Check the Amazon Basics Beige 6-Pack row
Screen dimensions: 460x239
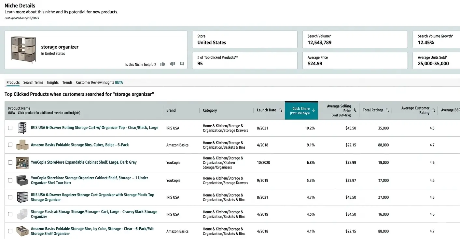pos(10,145)
